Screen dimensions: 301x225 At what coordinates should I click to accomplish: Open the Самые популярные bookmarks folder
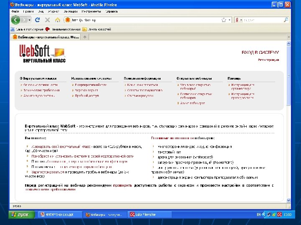coord(27,29)
